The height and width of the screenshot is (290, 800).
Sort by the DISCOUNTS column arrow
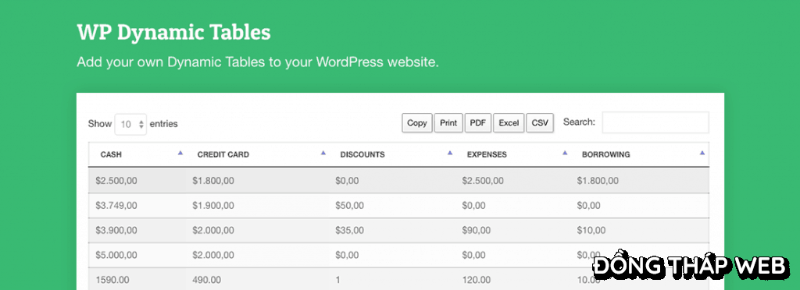point(450,153)
